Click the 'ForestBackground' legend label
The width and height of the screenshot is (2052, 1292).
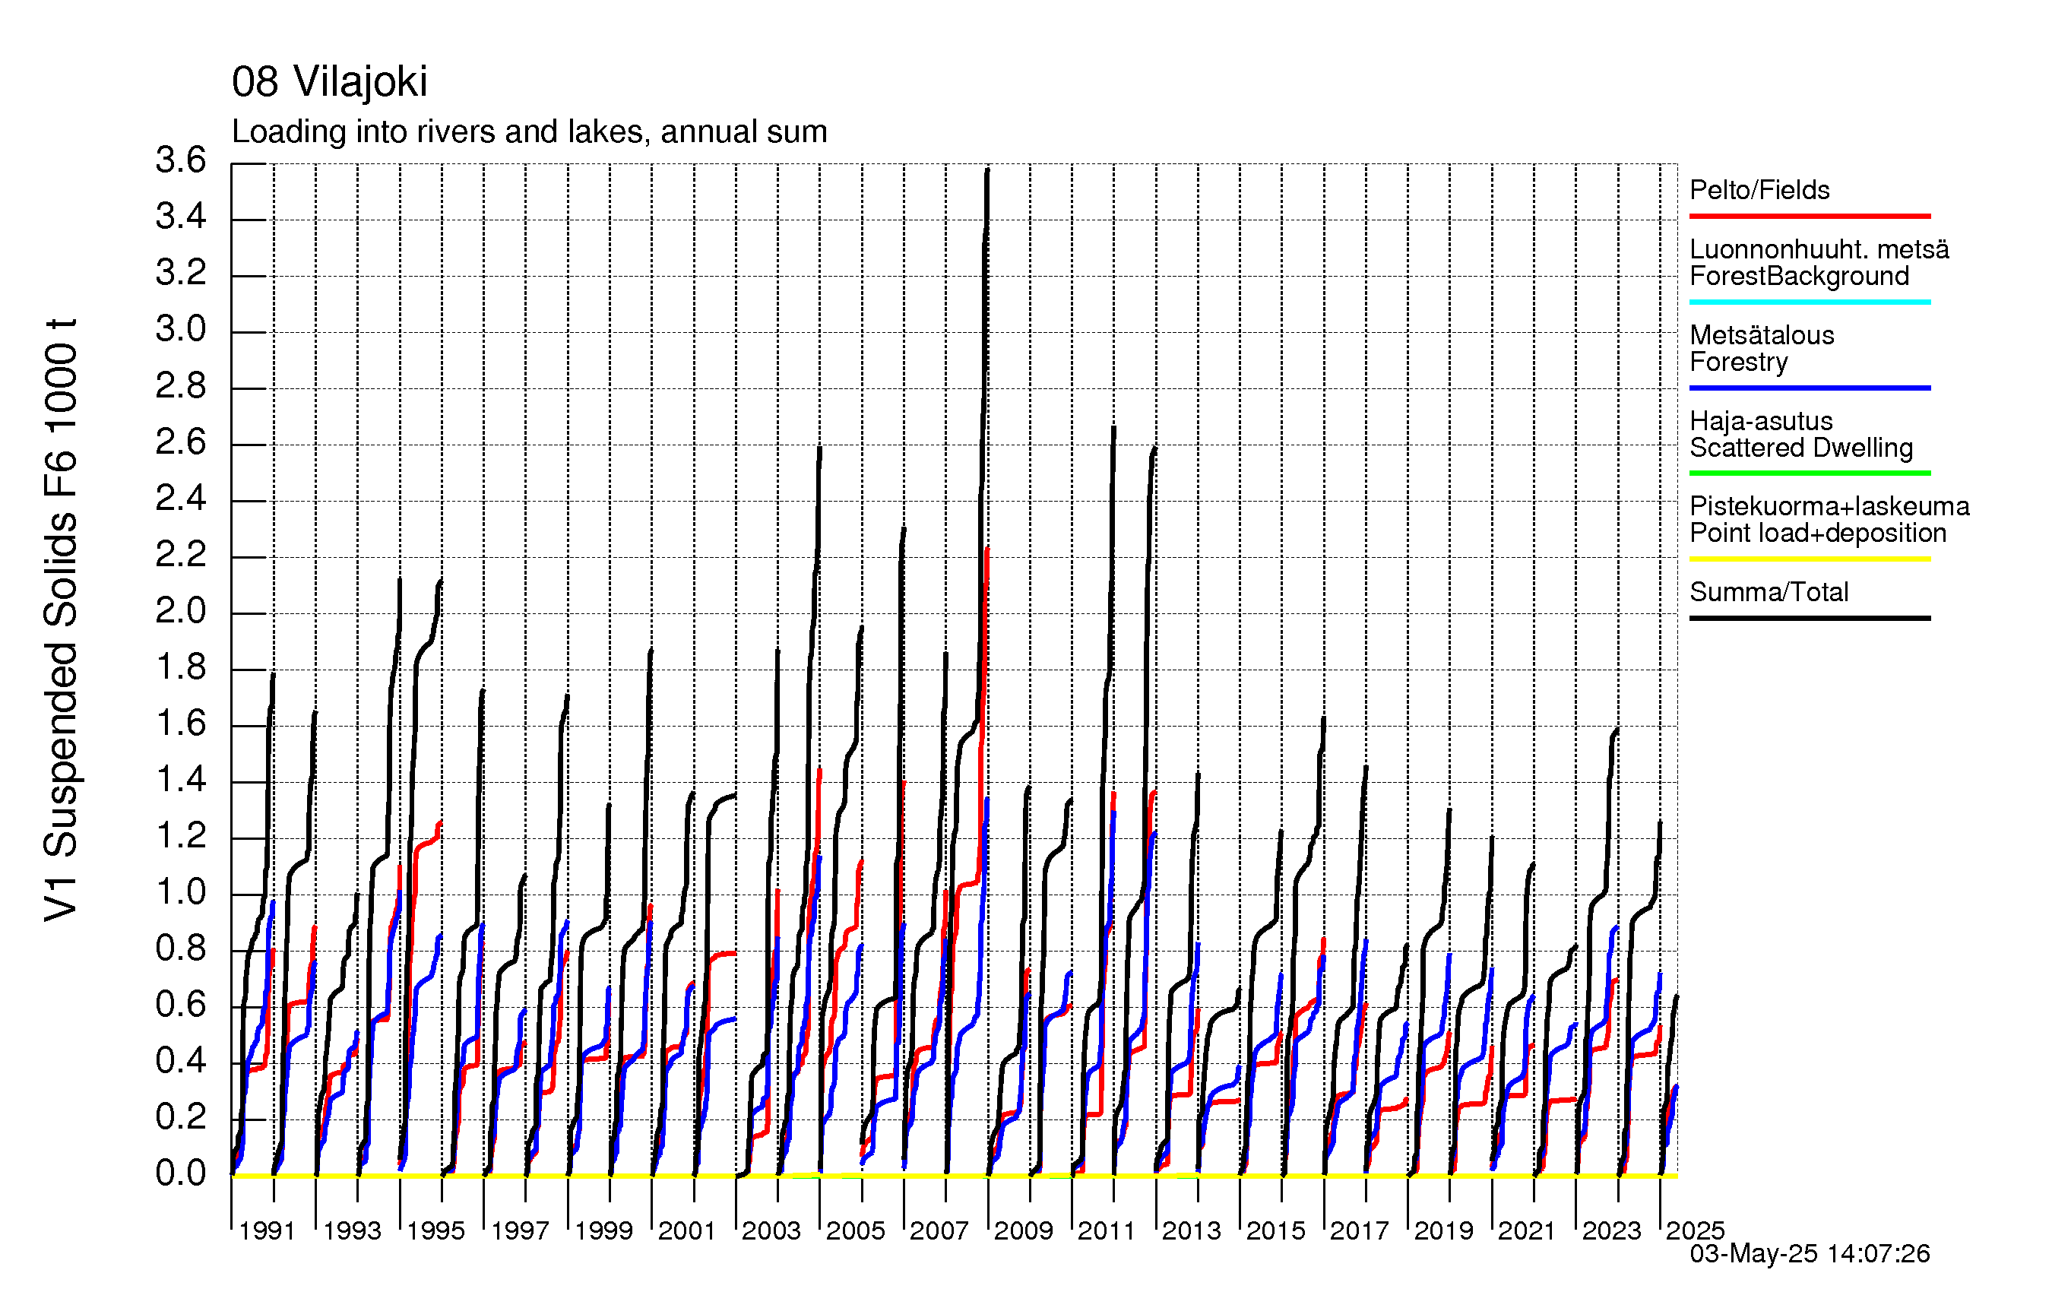point(1799,276)
